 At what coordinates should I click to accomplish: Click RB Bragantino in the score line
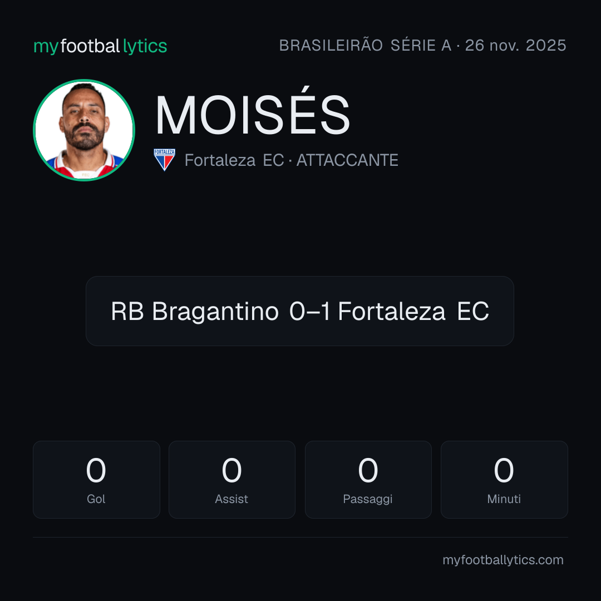click(195, 311)
